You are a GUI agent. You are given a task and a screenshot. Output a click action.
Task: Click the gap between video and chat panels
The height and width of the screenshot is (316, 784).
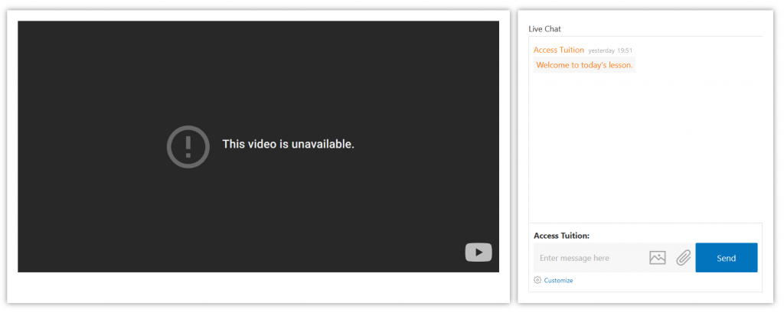(x=514, y=157)
